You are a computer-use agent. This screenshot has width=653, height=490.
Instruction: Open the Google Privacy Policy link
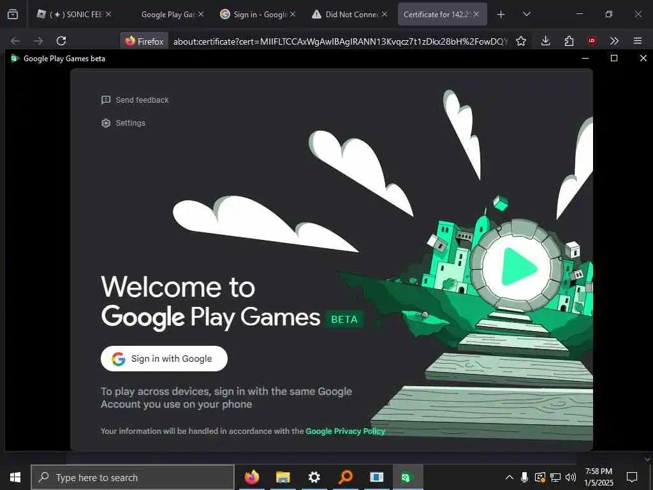tap(345, 431)
